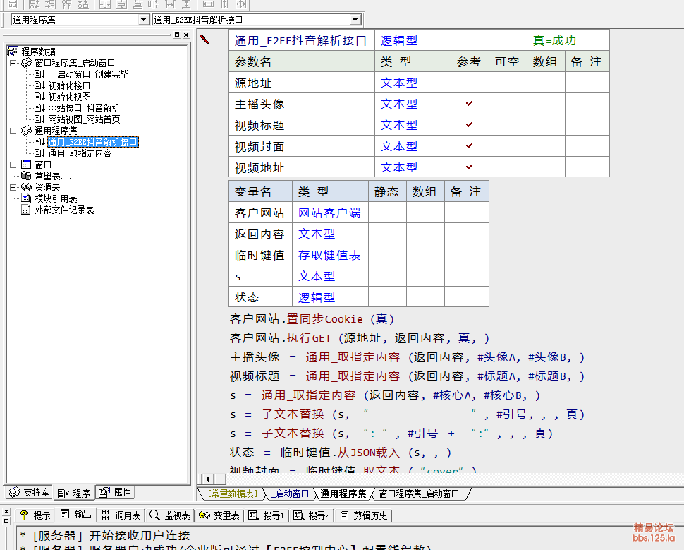This screenshot has width=684, height=550.
Task: Click the 程序数据 root icon
Action: (x=13, y=52)
